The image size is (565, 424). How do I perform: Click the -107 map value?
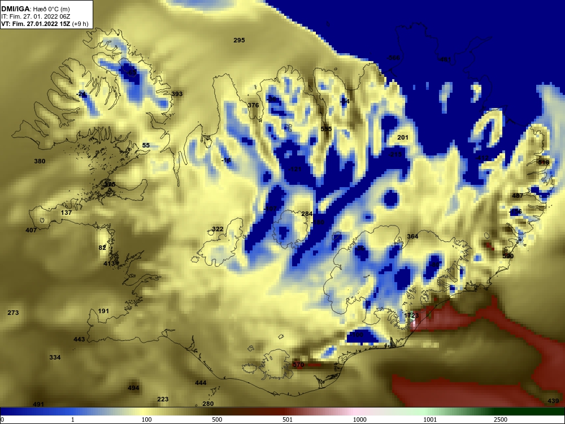click(x=270, y=209)
